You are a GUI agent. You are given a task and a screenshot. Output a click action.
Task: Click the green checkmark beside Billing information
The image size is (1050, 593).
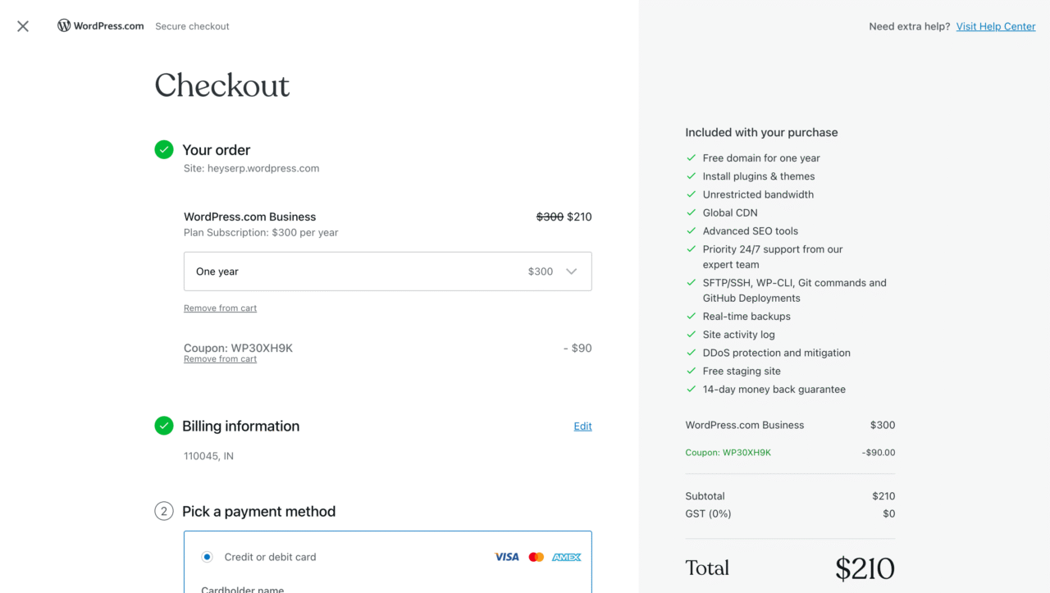tap(163, 426)
